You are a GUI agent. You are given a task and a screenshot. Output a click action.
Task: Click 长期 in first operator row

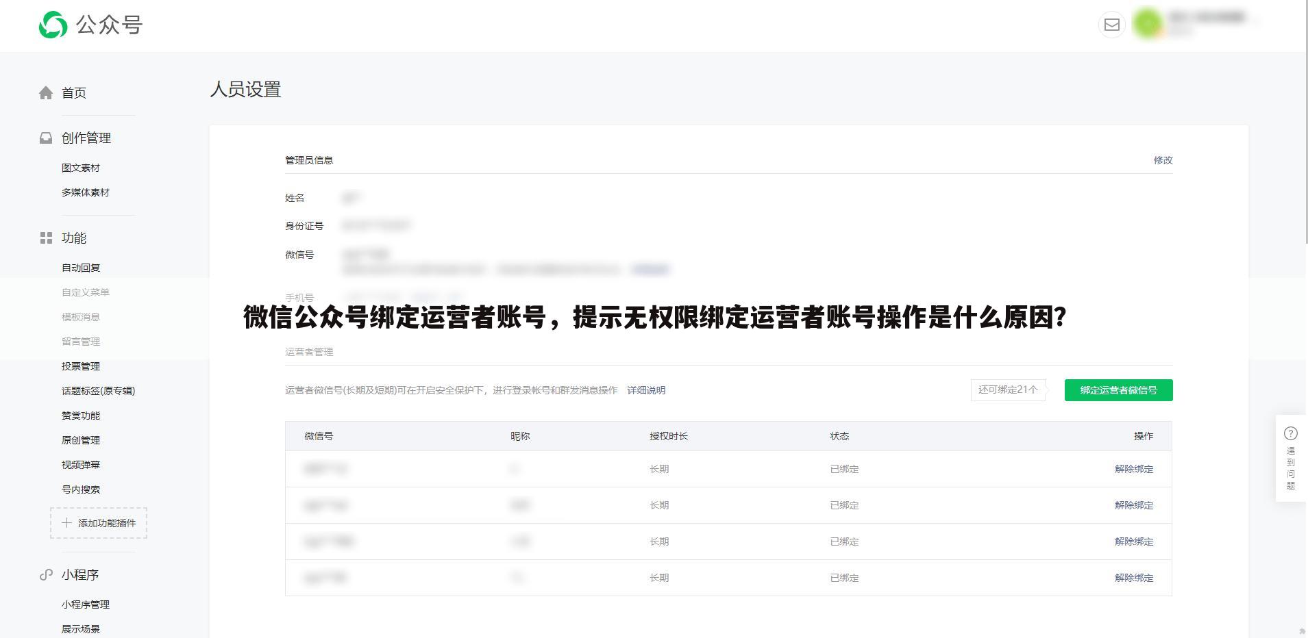click(659, 469)
